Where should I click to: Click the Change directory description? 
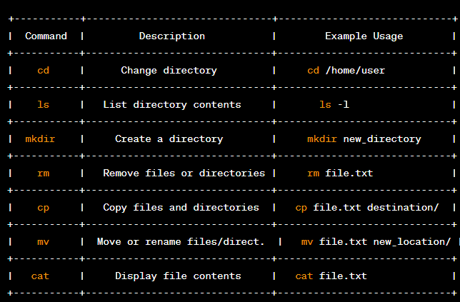169,71
